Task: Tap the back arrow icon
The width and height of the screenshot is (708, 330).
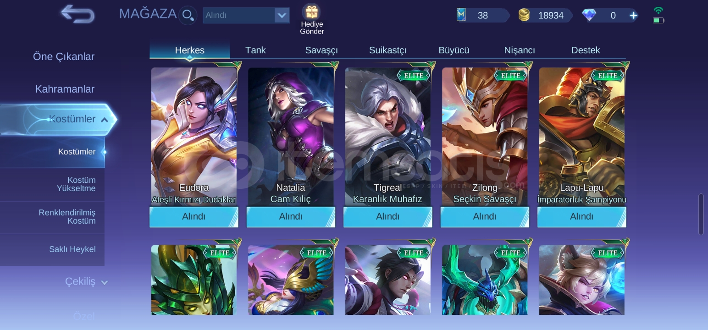Action: coord(77,14)
